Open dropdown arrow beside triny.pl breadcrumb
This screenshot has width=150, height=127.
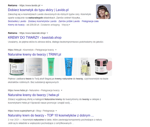click(x=56, y=50)
